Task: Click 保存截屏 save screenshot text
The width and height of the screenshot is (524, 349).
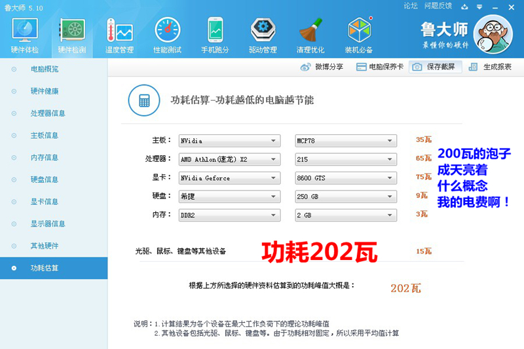Action: [441, 67]
